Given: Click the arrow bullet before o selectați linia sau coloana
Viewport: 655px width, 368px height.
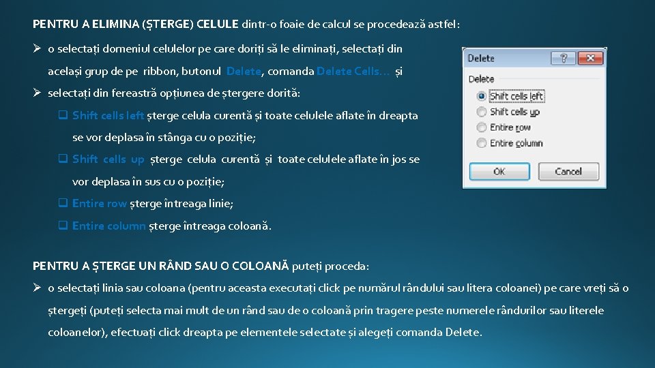Looking at the screenshot, I should click(x=37, y=288).
